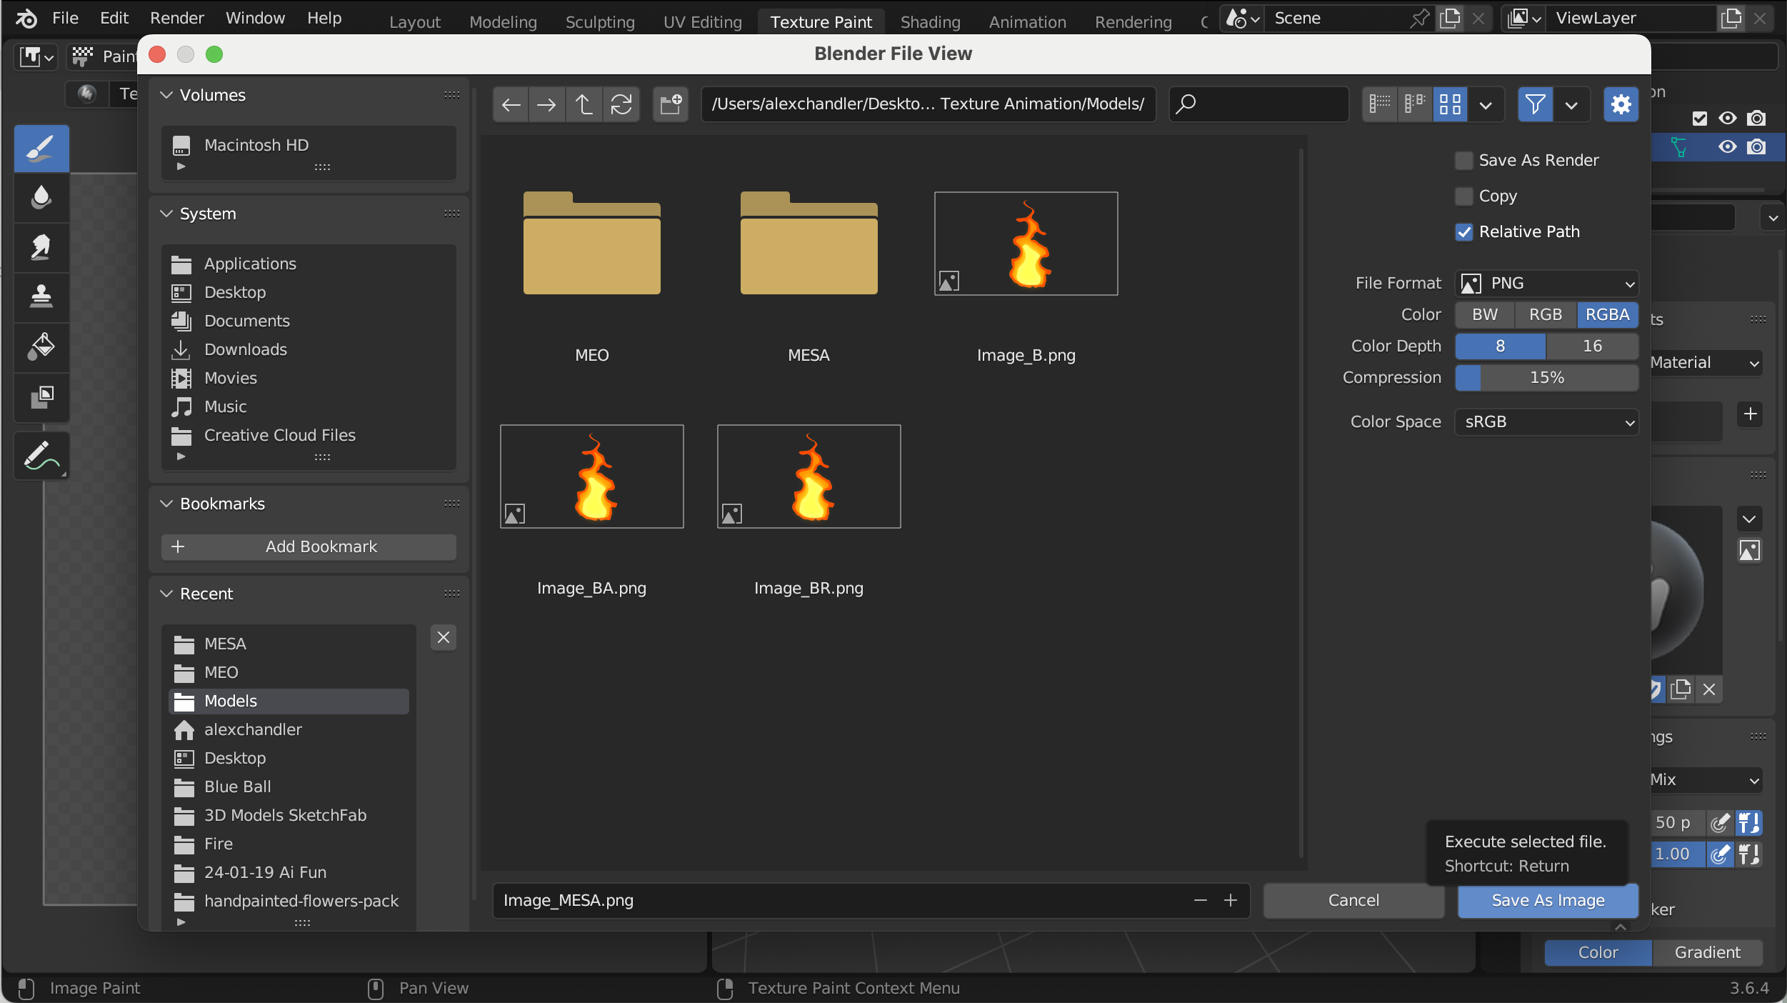Open the Render menu
Screen dimensions: 1787x1003
[177, 19]
